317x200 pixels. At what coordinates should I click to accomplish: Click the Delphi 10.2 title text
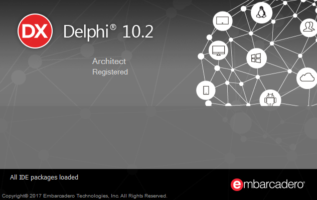pos(108,31)
